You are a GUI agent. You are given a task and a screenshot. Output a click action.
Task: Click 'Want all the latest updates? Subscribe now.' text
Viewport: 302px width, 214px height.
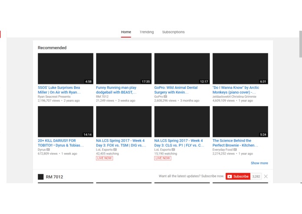point(192,176)
